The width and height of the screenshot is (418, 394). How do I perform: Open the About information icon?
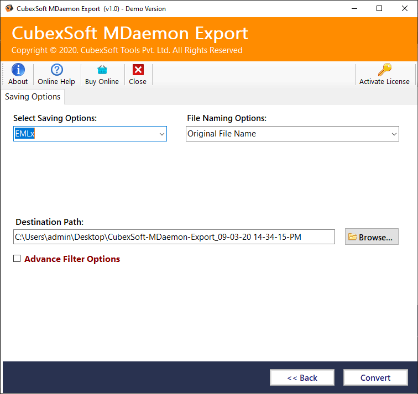click(x=18, y=70)
